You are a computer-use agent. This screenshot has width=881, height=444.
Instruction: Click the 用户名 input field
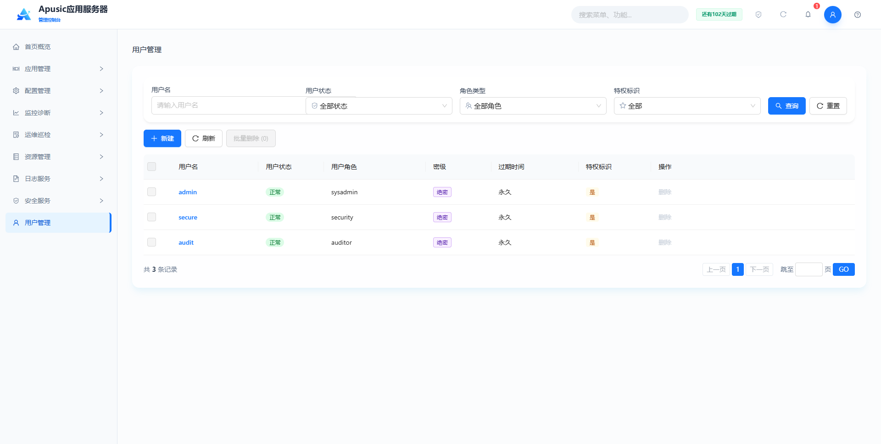coord(229,105)
